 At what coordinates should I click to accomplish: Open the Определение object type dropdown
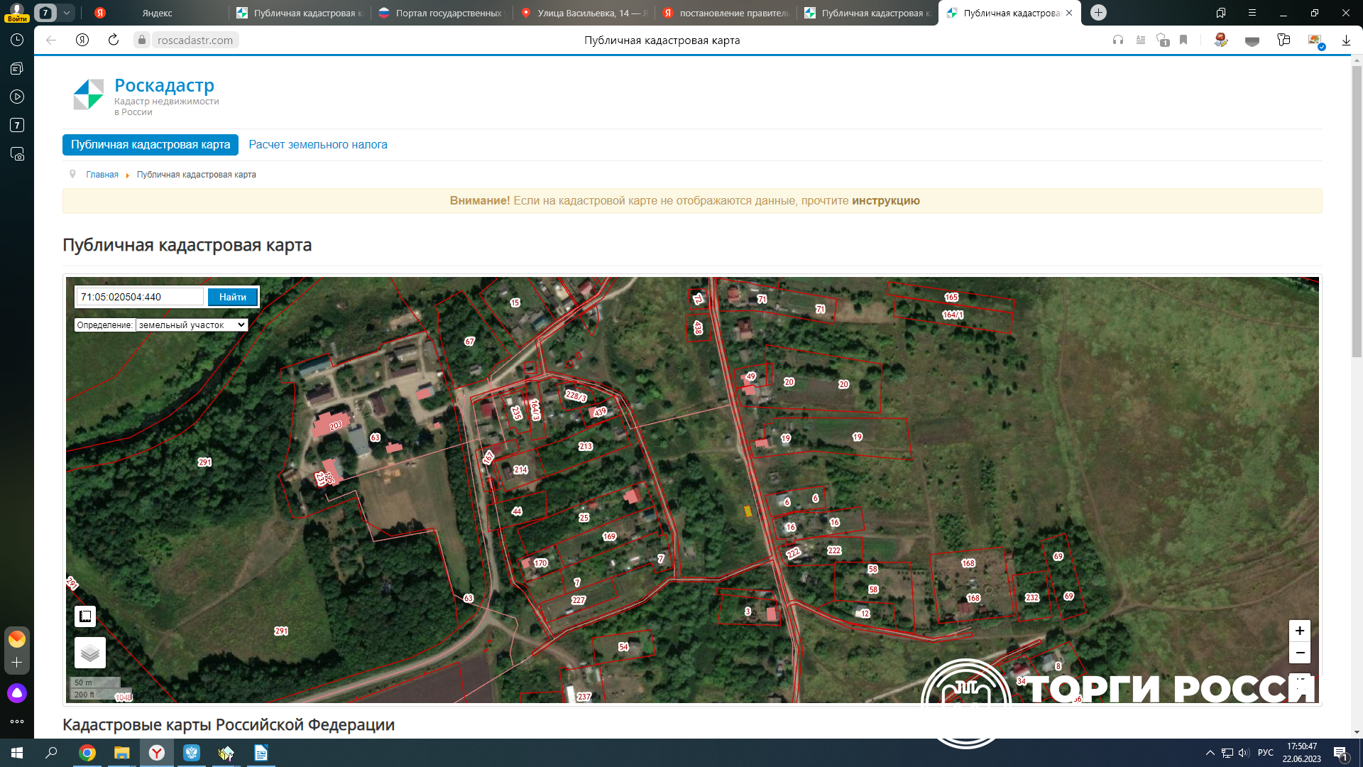pos(191,325)
